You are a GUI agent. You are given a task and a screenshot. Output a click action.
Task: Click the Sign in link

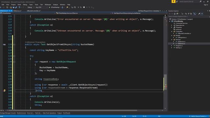206,5
